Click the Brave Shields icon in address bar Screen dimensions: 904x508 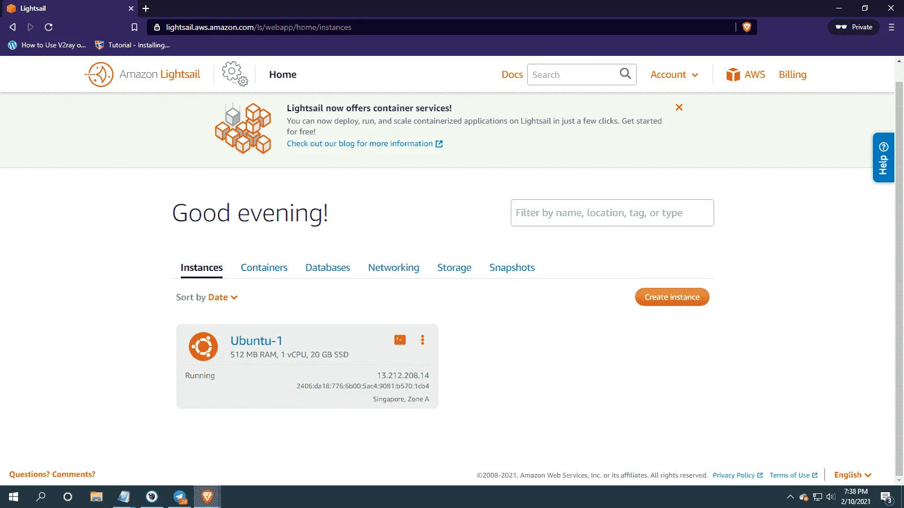[746, 27]
